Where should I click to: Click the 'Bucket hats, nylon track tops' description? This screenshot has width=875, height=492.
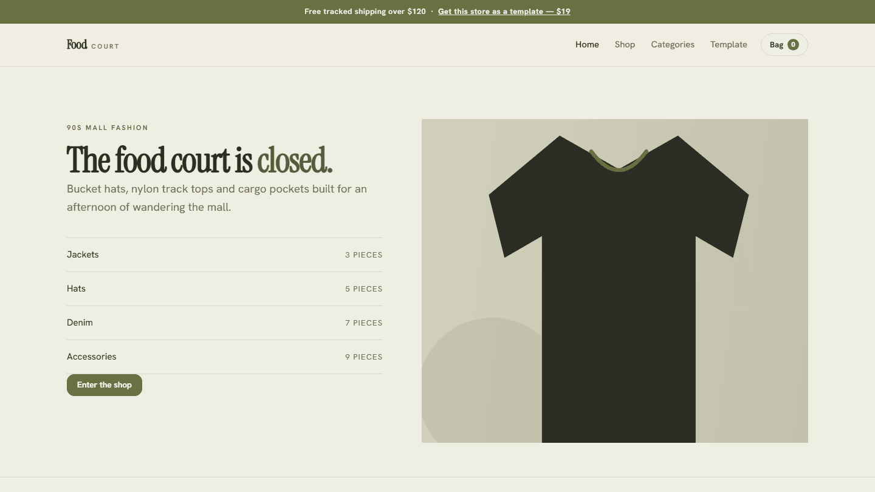[x=217, y=198]
